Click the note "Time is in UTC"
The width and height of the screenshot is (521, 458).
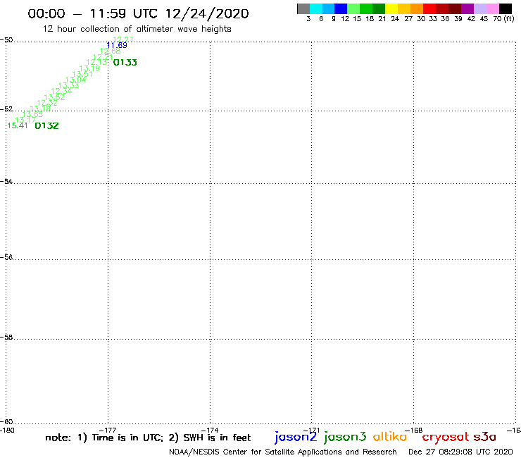(x=127, y=438)
